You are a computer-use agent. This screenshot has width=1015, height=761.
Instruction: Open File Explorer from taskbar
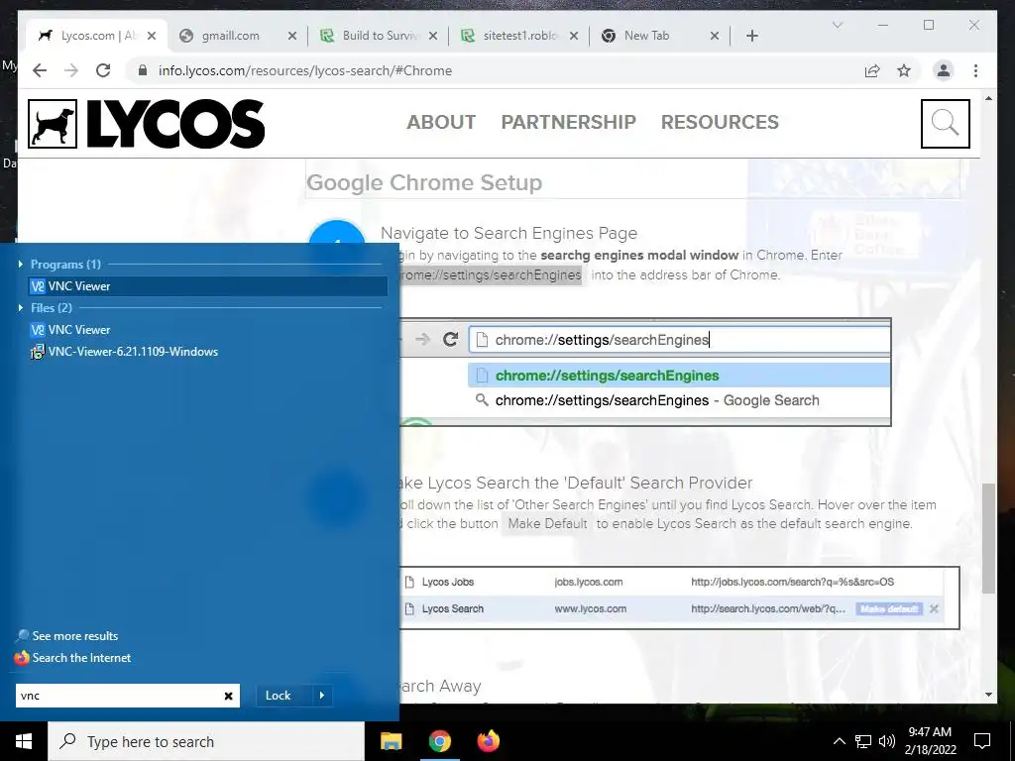click(x=391, y=741)
